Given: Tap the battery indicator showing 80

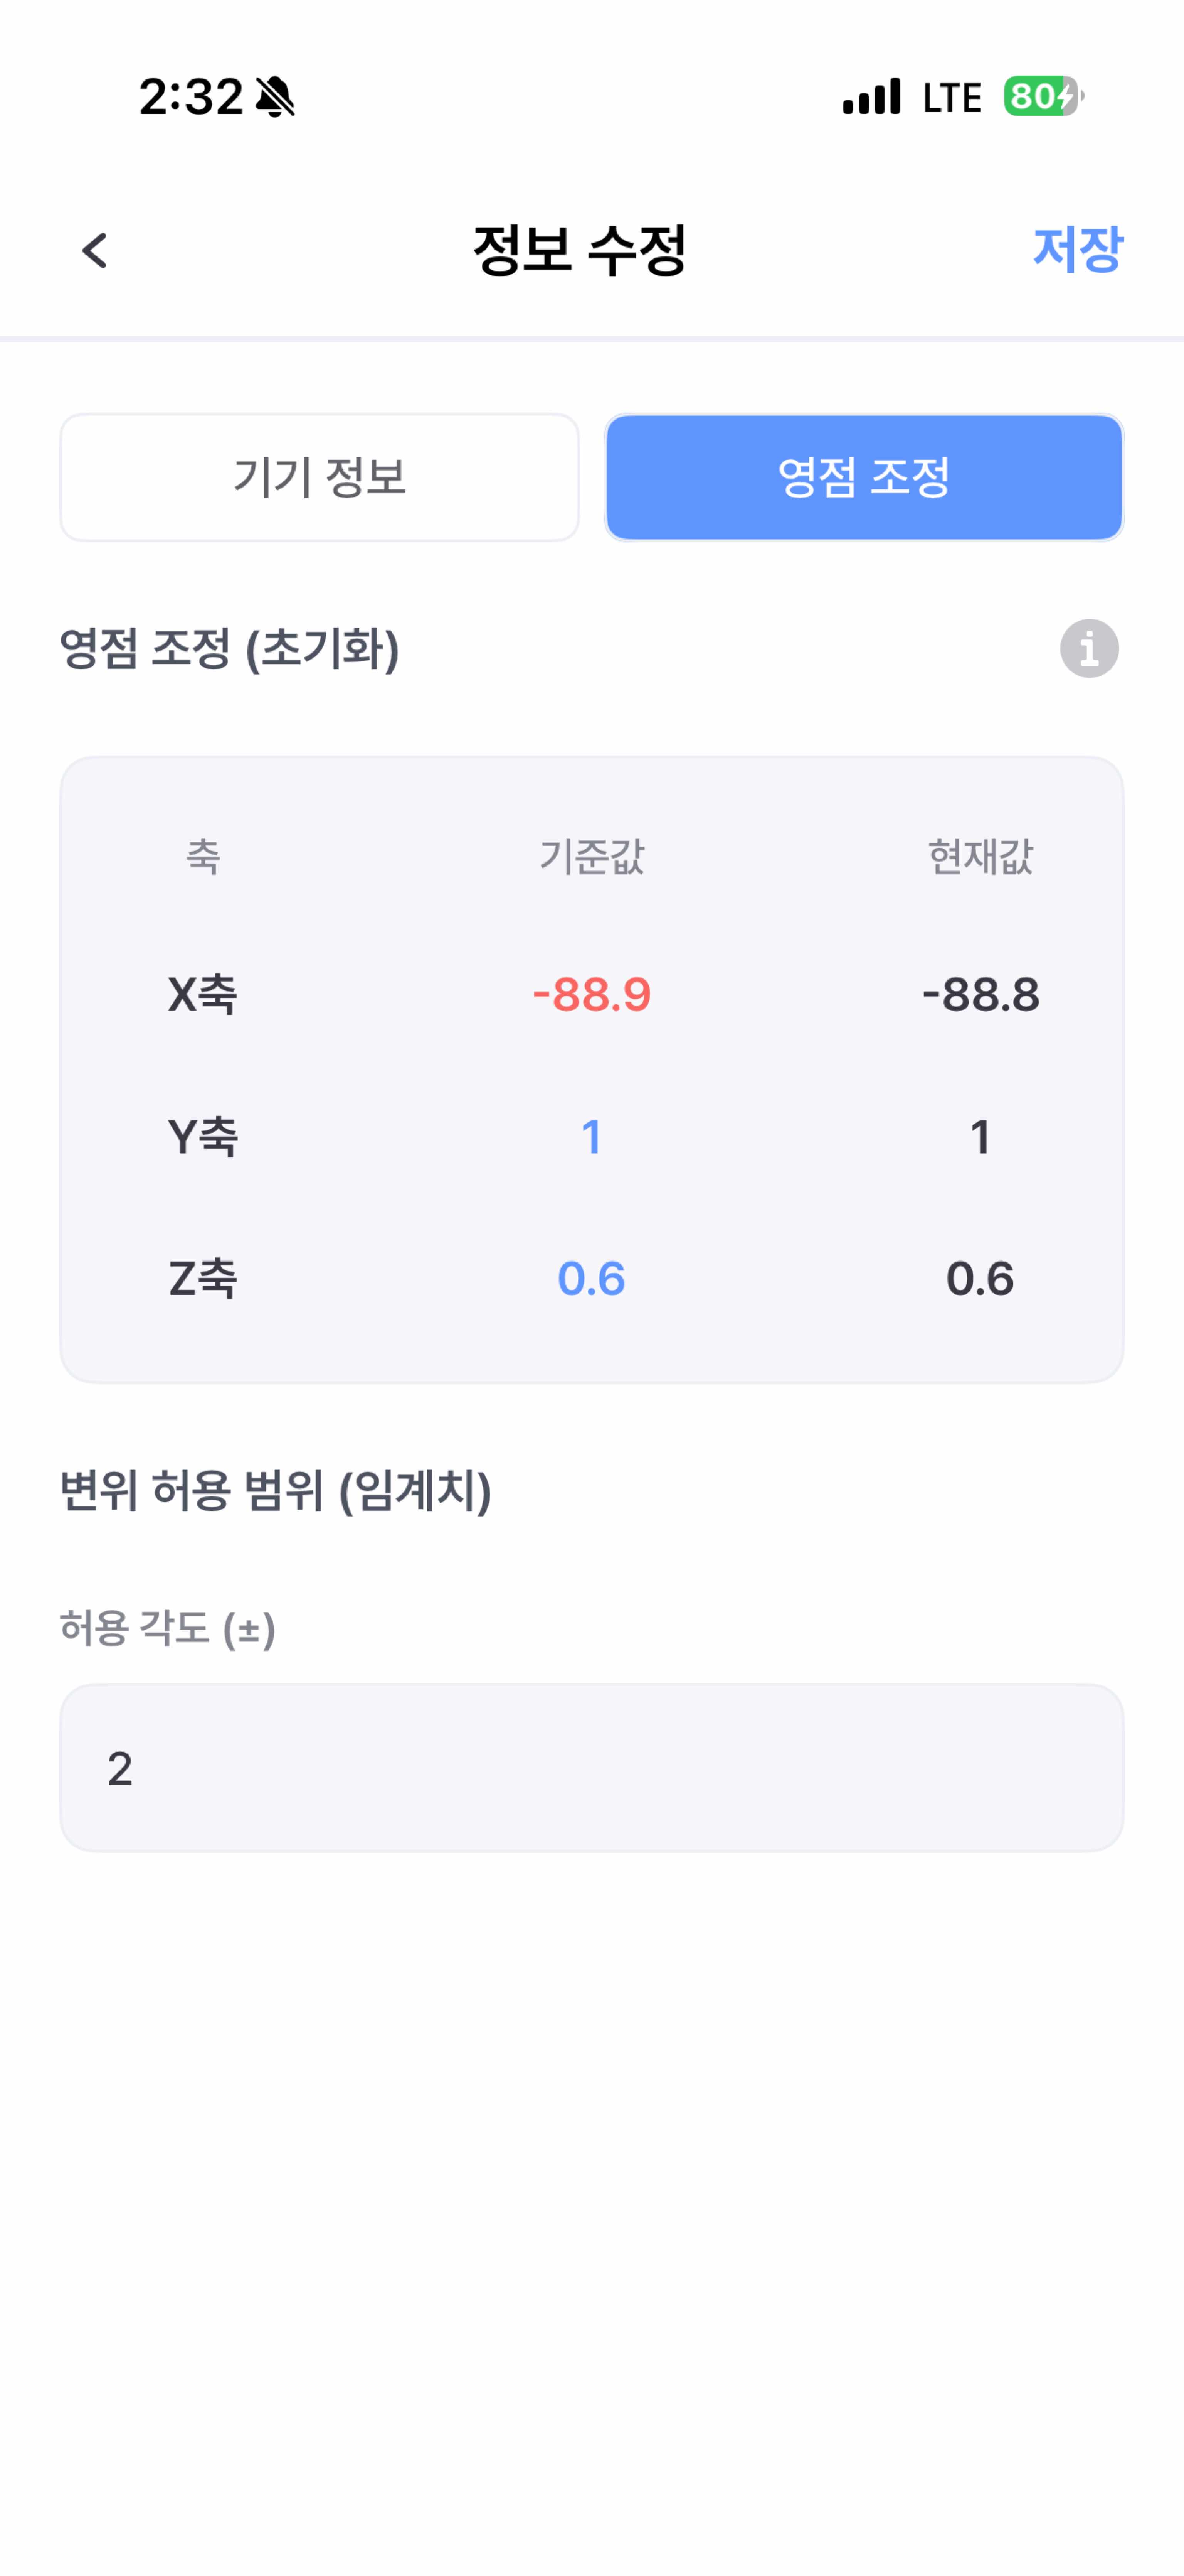Looking at the screenshot, I should 1042,97.
